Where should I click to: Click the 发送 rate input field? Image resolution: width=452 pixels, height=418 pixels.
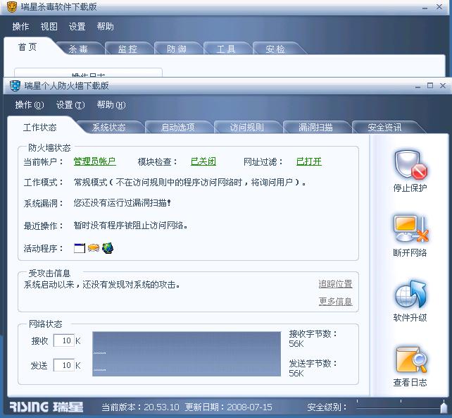pyautogui.click(x=63, y=365)
